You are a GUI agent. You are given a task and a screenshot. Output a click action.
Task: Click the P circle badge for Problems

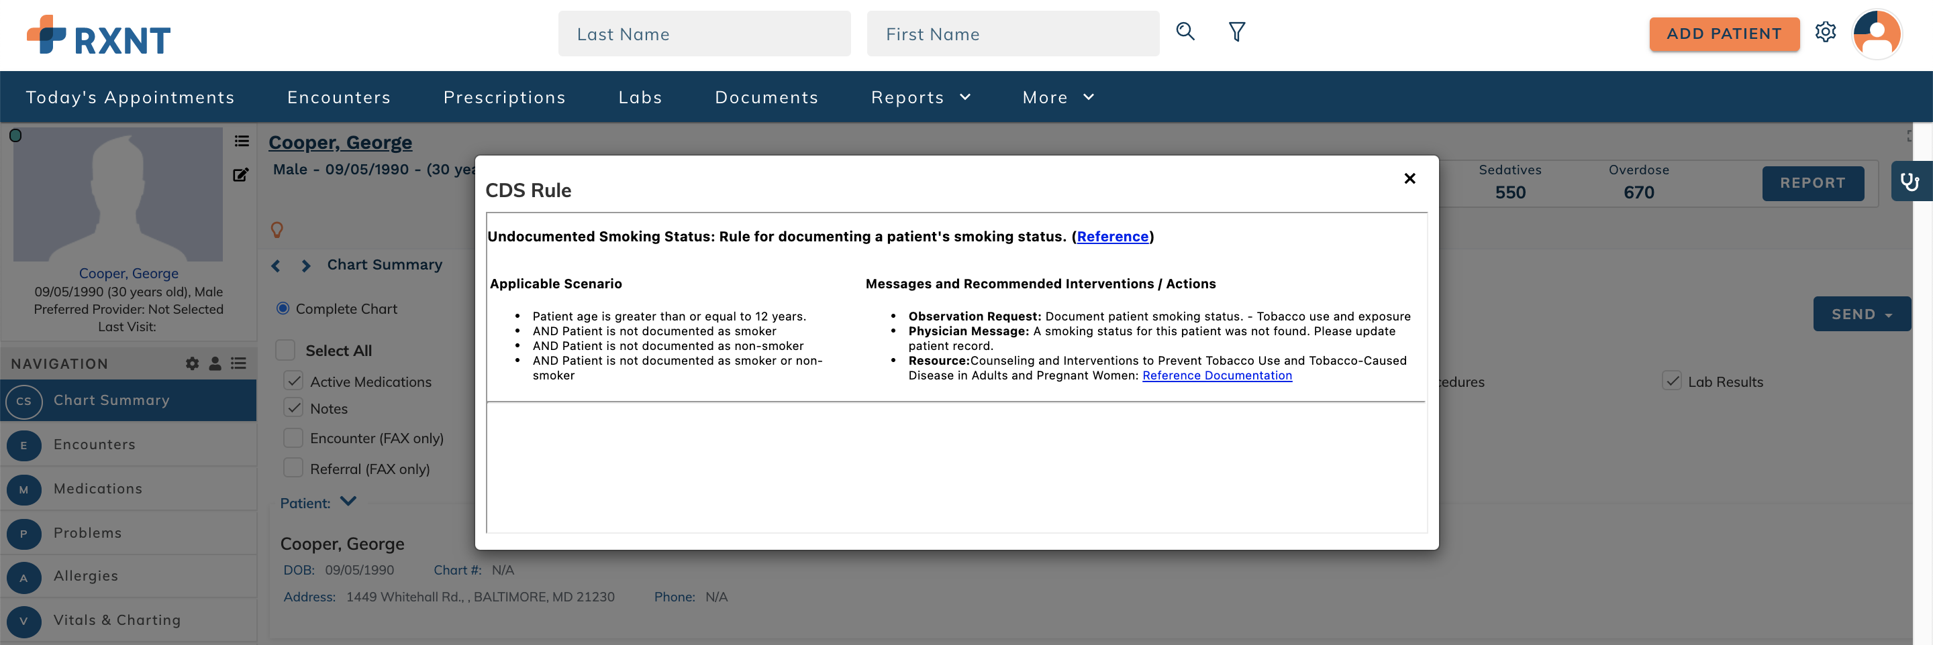(x=24, y=534)
